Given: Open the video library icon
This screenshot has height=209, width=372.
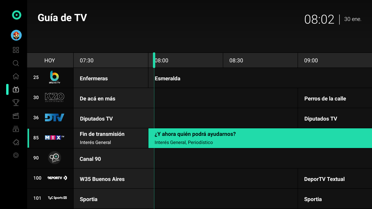Looking at the screenshot, I should (x=16, y=129).
